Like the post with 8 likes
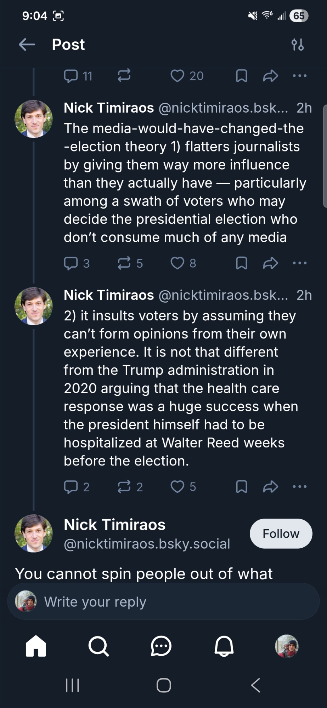327x708 pixels. (177, 263)
